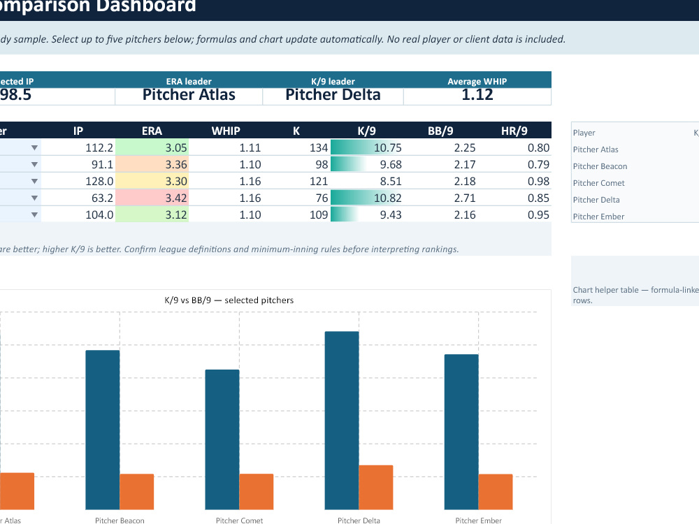699x524 pixels.
Task: Click the HR/9 cell showing 0.80
Action: (514, 147)
